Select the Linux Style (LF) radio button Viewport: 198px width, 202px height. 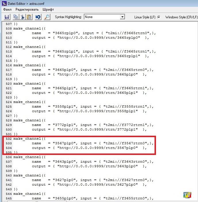(159, 17)
